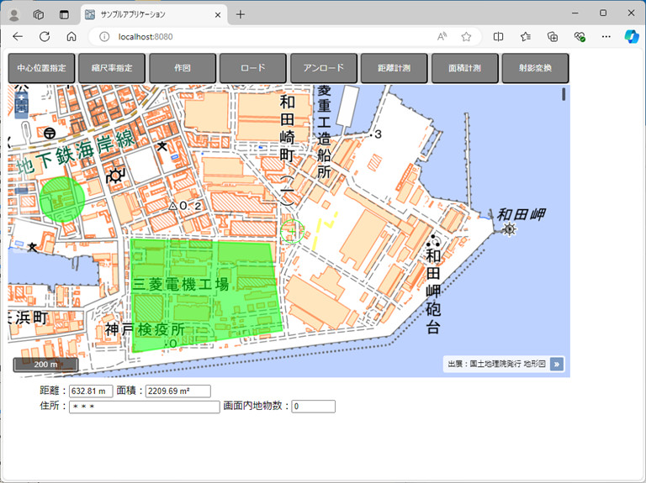Click the 住所 address field
Image resolution: width=646 pixels, height=483 pixels.
tap(144, 407)
